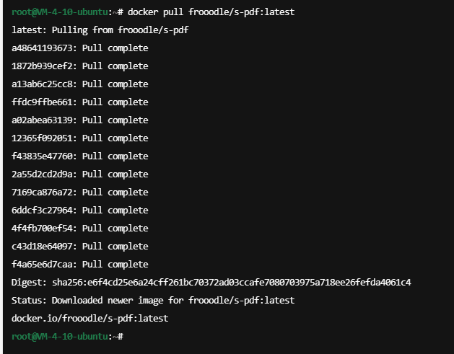
Task: Click layer ID 6ddcf3c27964
Action: pyautogui.click(x=42, y=211)
